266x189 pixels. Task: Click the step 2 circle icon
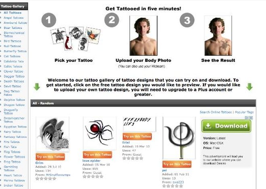pos(112,20)
